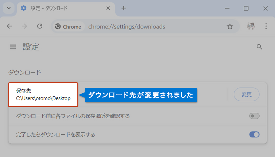Bookmark this page with the star icon
Image resolution: width=275 pixels, height=157 pixels.
230,26
